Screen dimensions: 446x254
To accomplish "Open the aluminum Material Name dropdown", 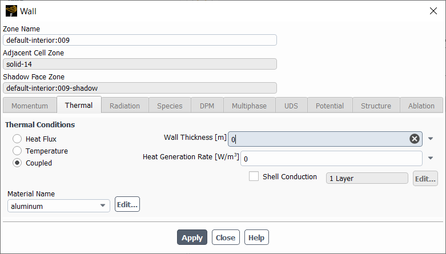I will (x=59, y=205).
